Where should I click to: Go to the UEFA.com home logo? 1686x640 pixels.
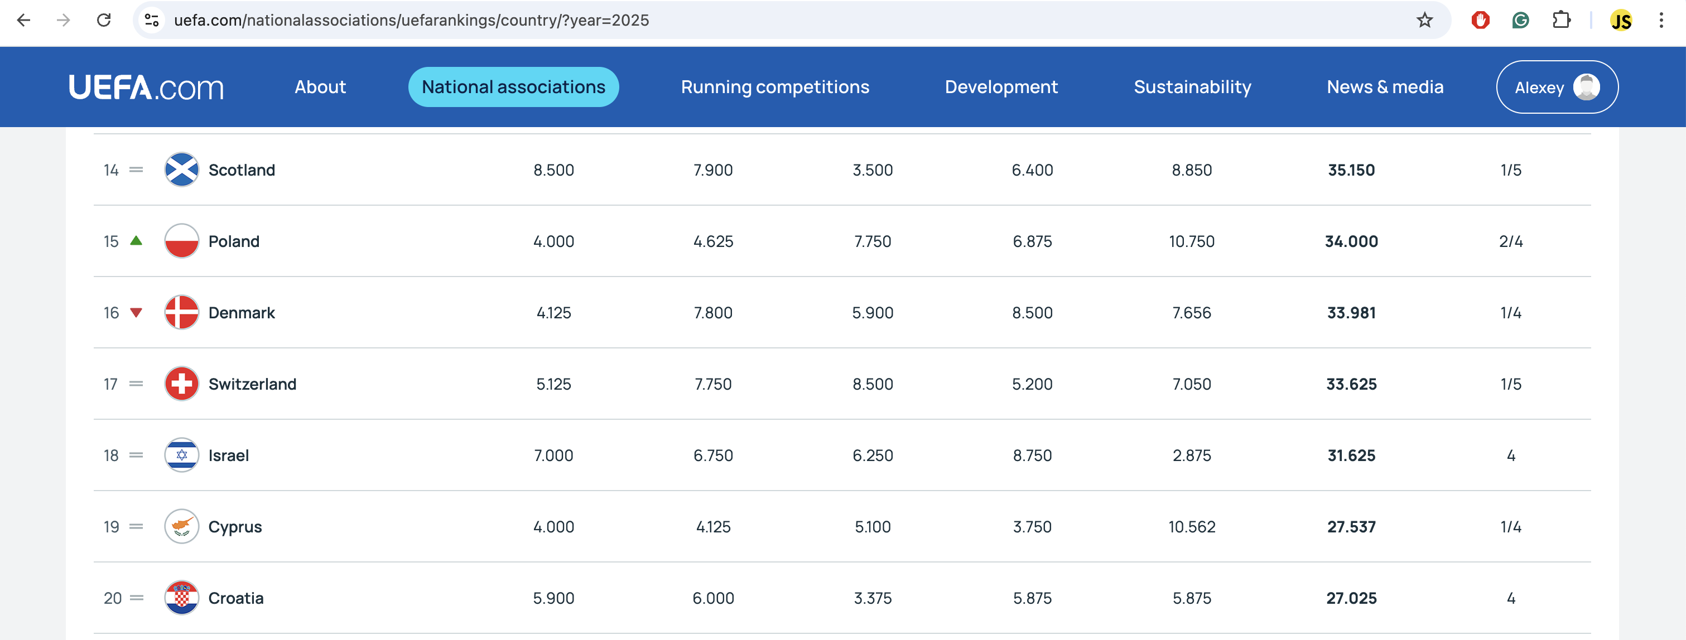coord(146,87)
